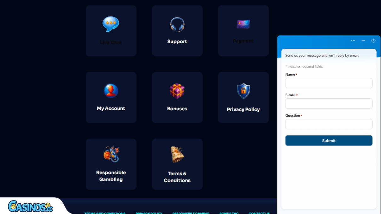Open the chat options ellipsis menu
This screenshot has width=381, height=214.
coord(353,40)
